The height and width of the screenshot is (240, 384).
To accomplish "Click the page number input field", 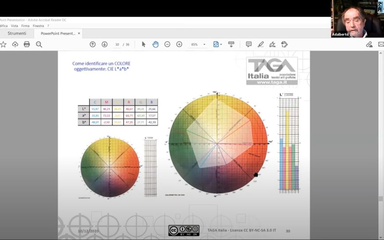I will click(117, 45).
